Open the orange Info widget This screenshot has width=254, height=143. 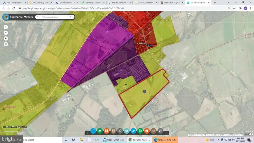pos(147,131)
